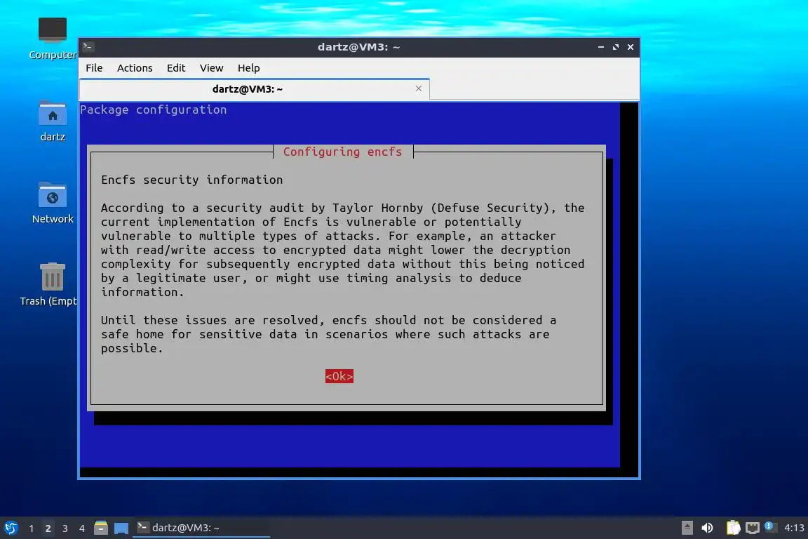808x539 pixels.
Task: Click the removable media tray icon
Action: [687, 528]
